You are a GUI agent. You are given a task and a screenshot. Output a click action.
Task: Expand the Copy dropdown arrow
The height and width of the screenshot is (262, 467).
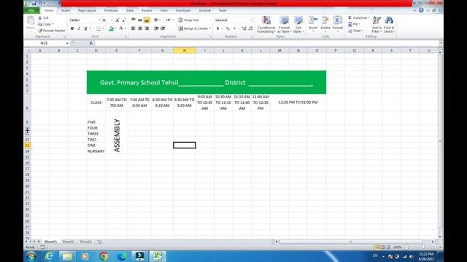(x=53, y=24)
